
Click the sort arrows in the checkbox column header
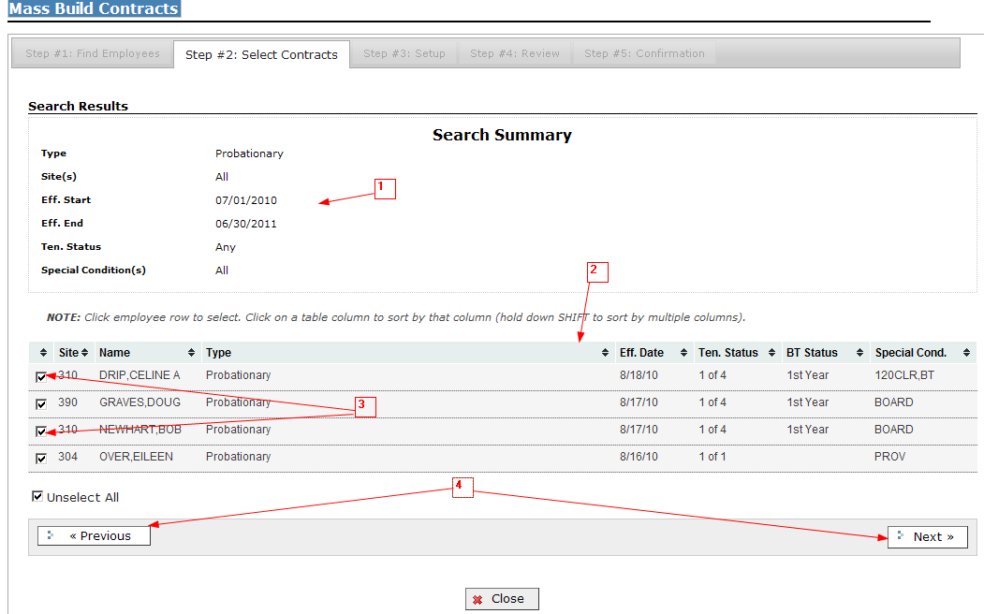click(x=43, y=353)
